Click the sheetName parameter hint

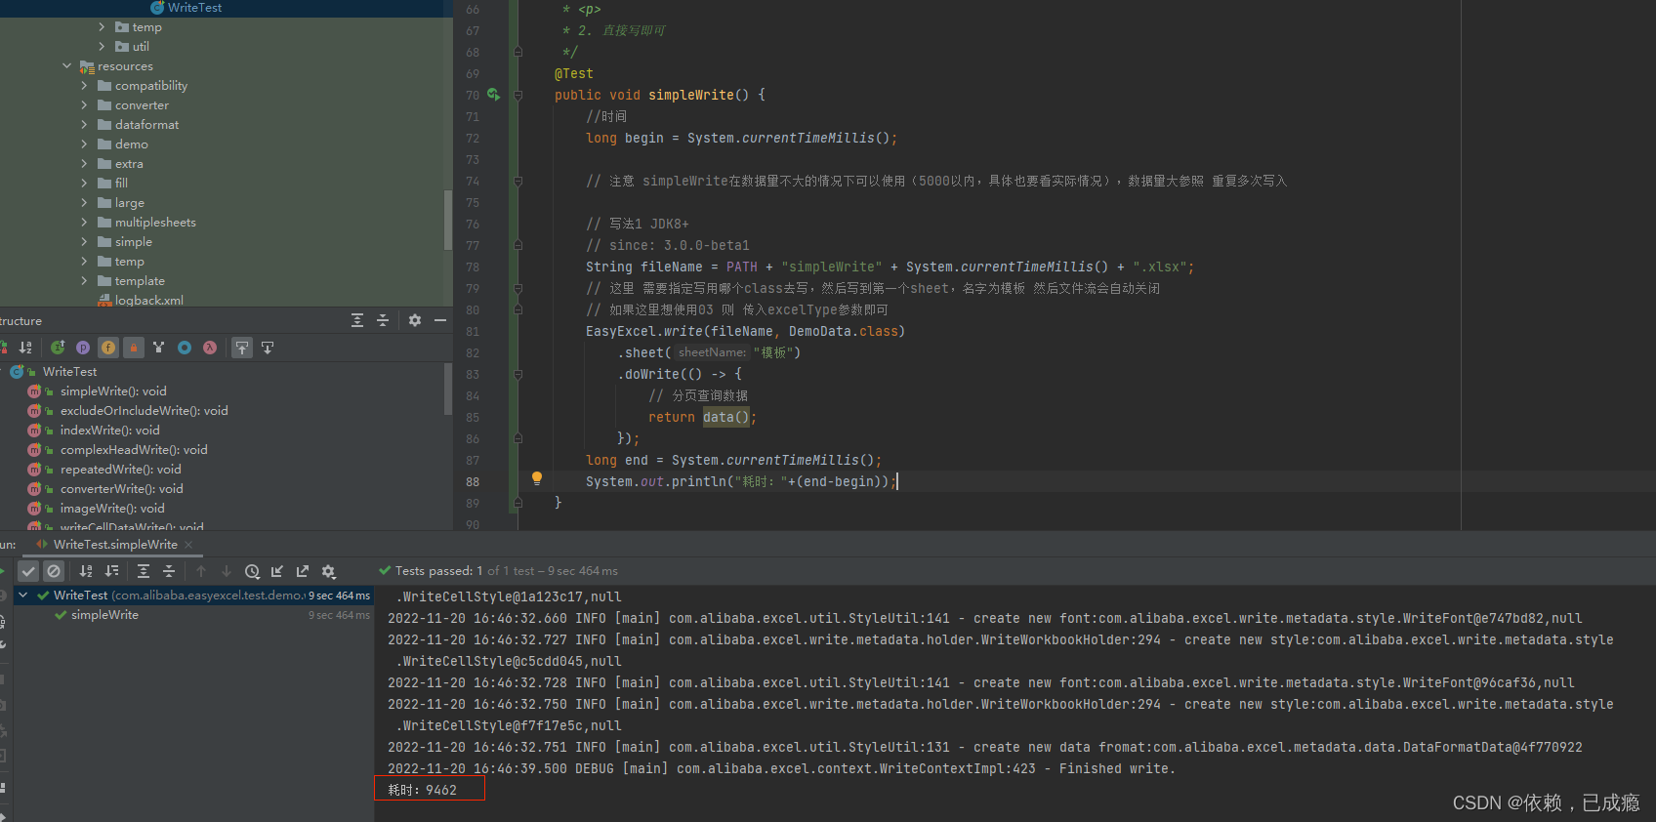point(712,352)
